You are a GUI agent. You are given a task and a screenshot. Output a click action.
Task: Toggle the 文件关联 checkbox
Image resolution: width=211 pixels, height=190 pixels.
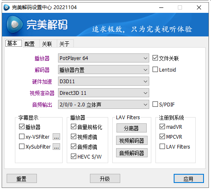155,58
